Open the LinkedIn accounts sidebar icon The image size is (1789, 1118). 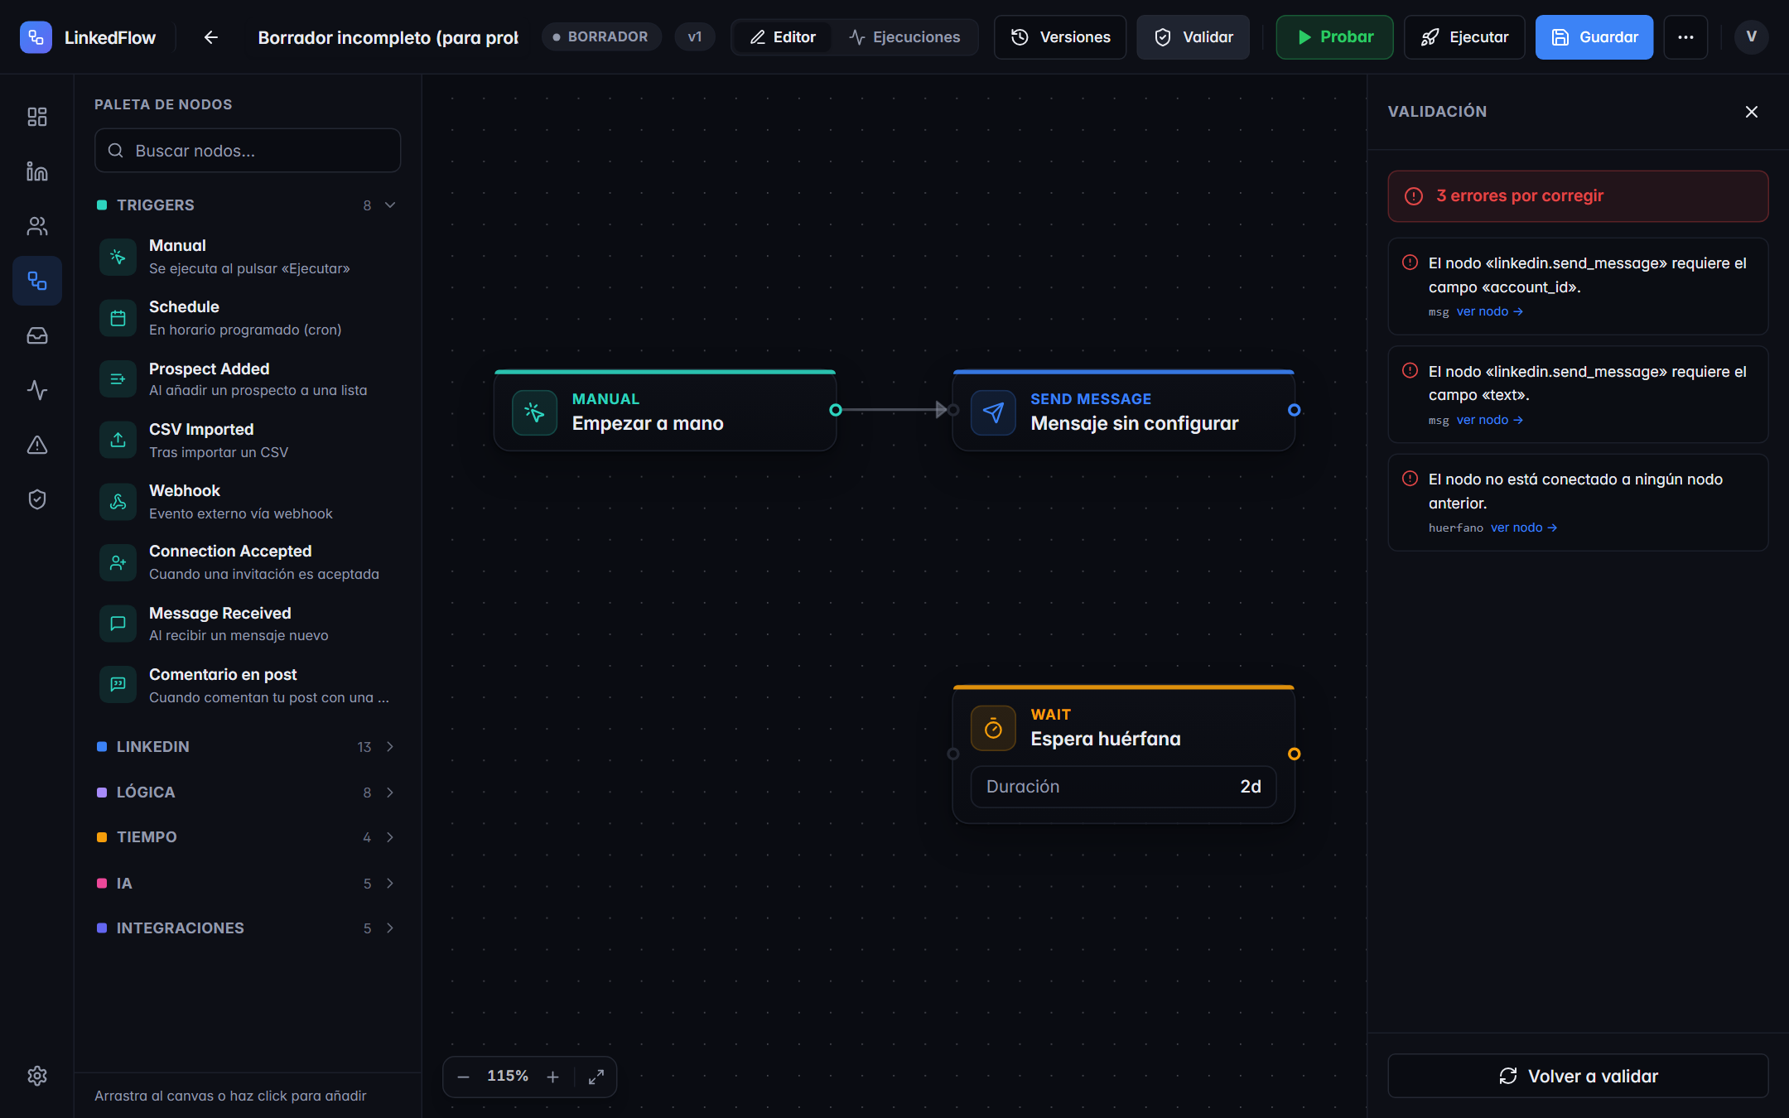[x=37, y=171]
